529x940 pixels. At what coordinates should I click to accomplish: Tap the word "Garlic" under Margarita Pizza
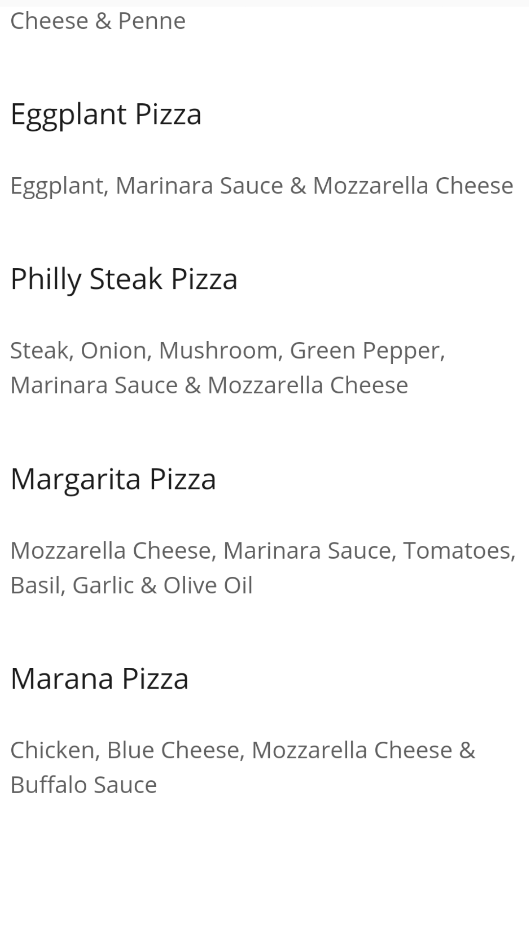pyautogui.click(x=103, y=585)
